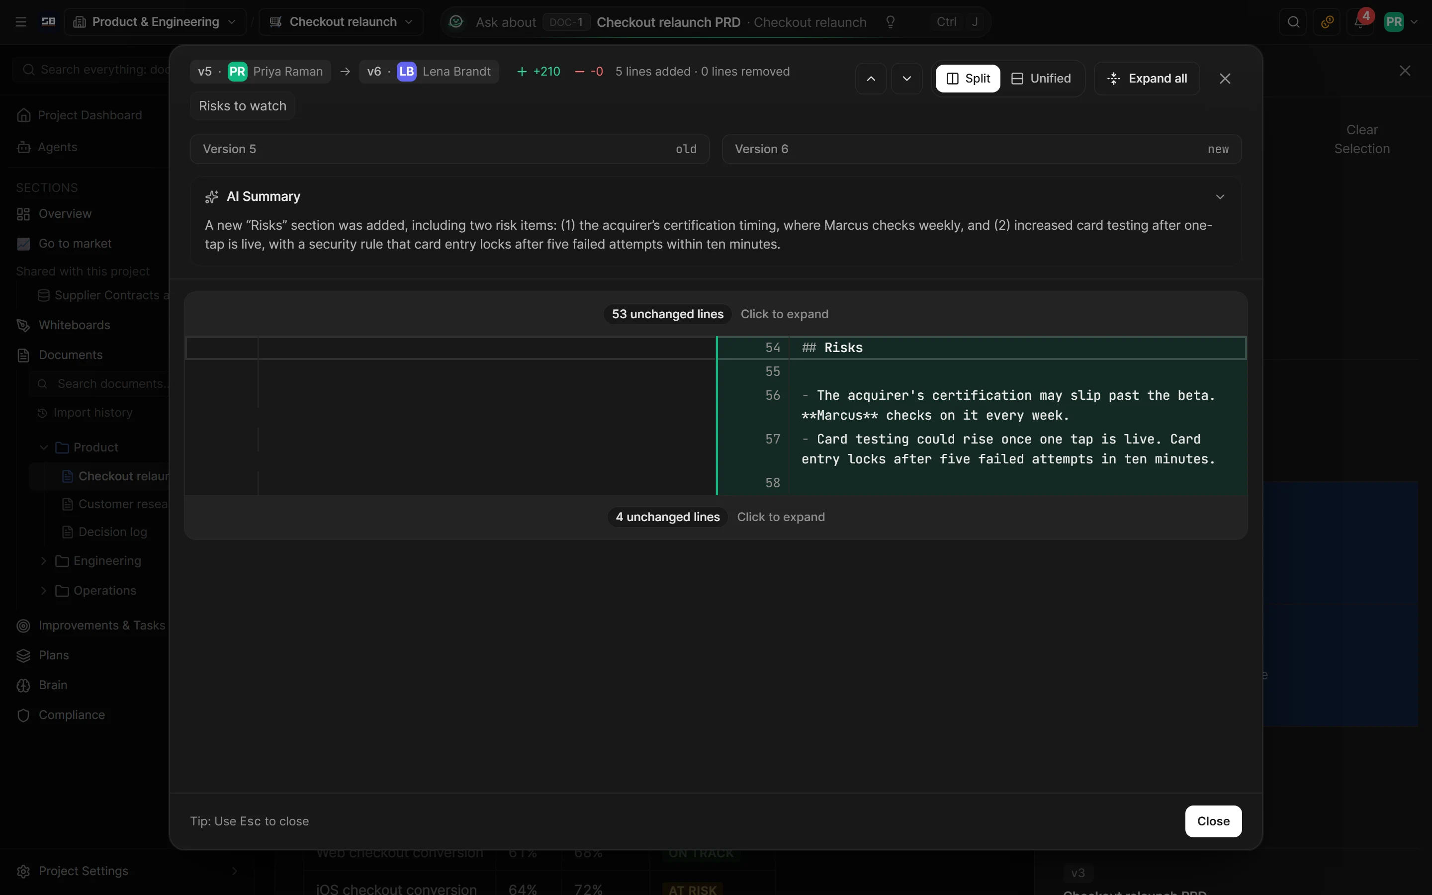Screen dimensions: 1432x895
Task: Click the v6 Lena Brandt version chip
Action: [429, 72]
